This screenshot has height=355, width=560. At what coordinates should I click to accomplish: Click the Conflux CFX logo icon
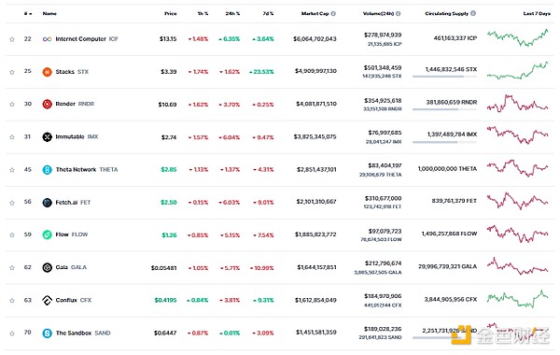48,300
